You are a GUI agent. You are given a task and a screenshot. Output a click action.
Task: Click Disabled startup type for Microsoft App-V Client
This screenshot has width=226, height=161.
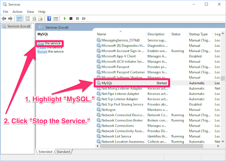click(x=195, y=56)
